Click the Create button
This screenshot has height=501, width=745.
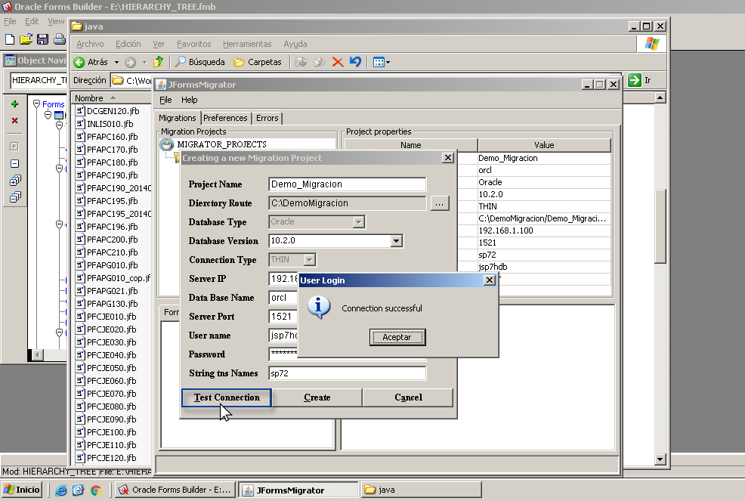[317, 397]
